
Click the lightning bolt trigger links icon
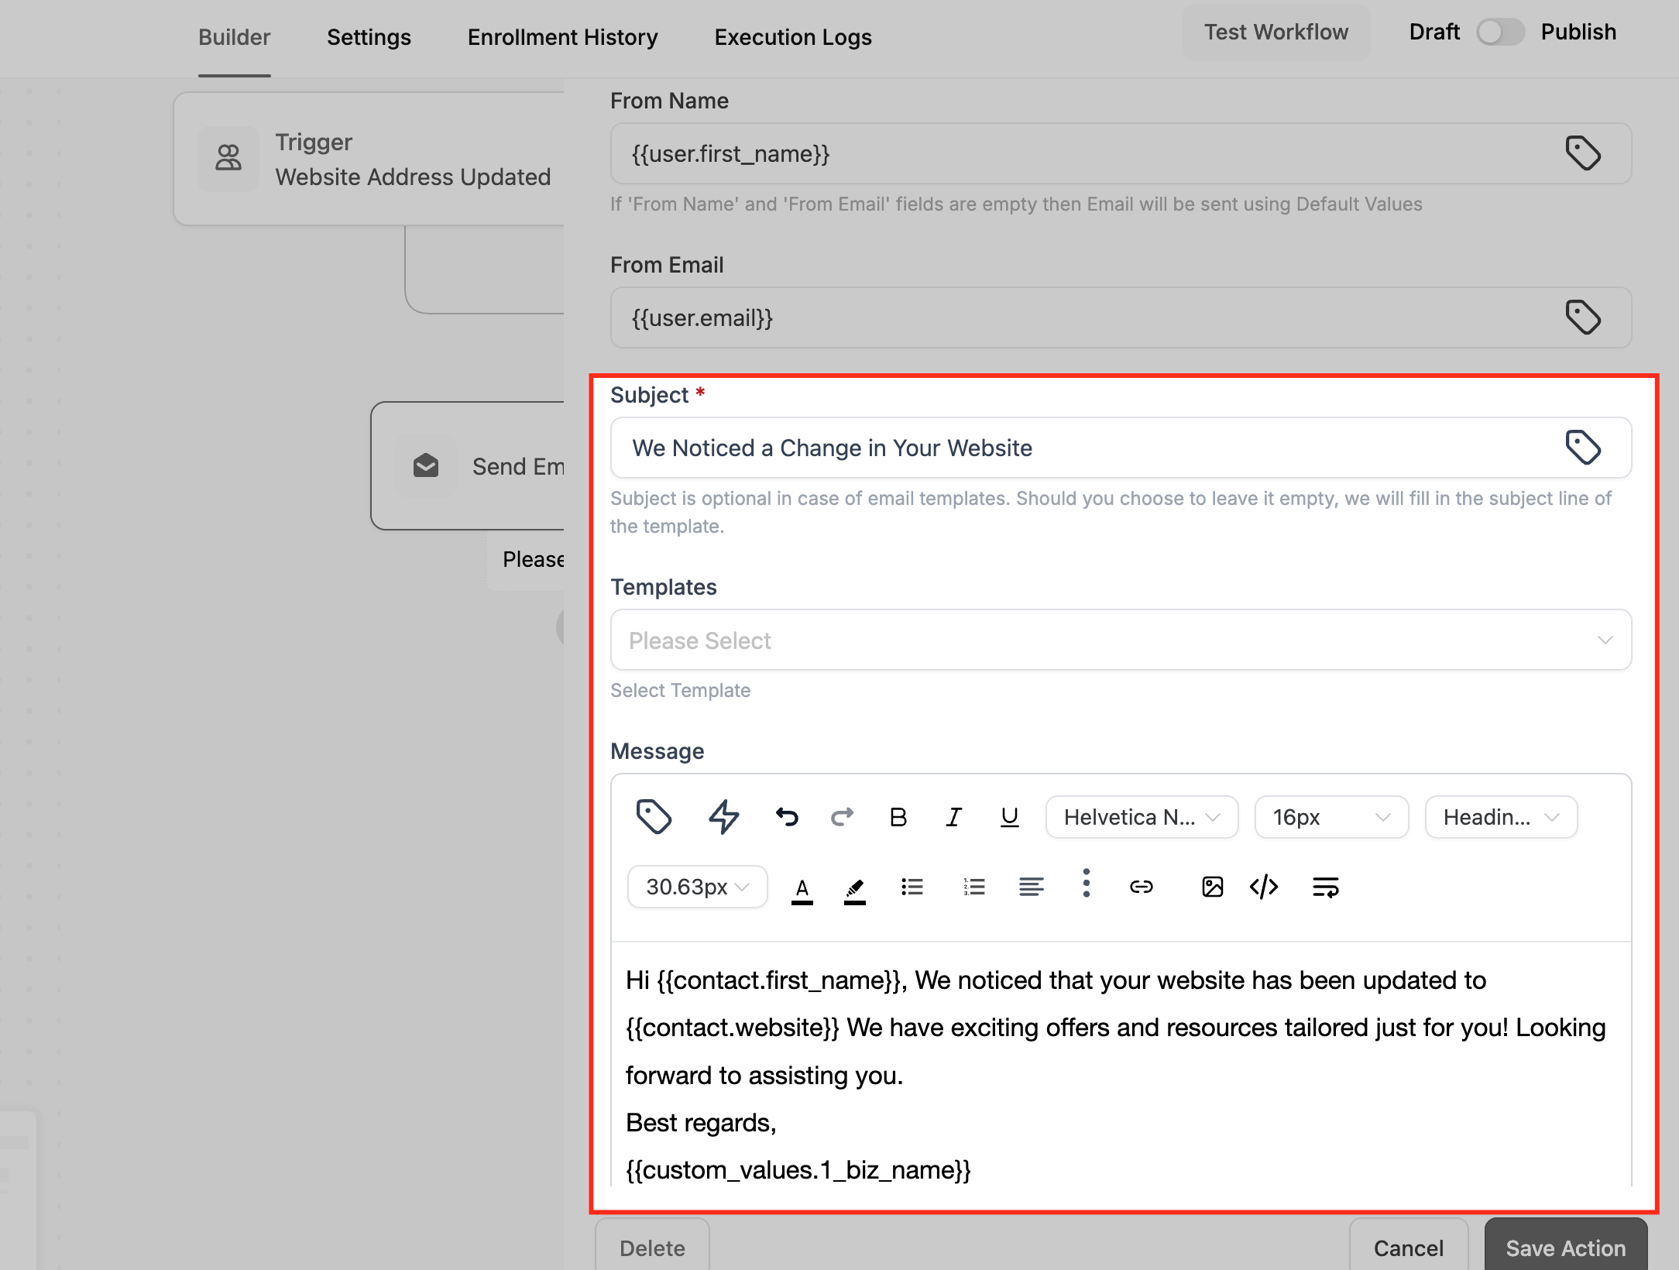tap(724, 816)
